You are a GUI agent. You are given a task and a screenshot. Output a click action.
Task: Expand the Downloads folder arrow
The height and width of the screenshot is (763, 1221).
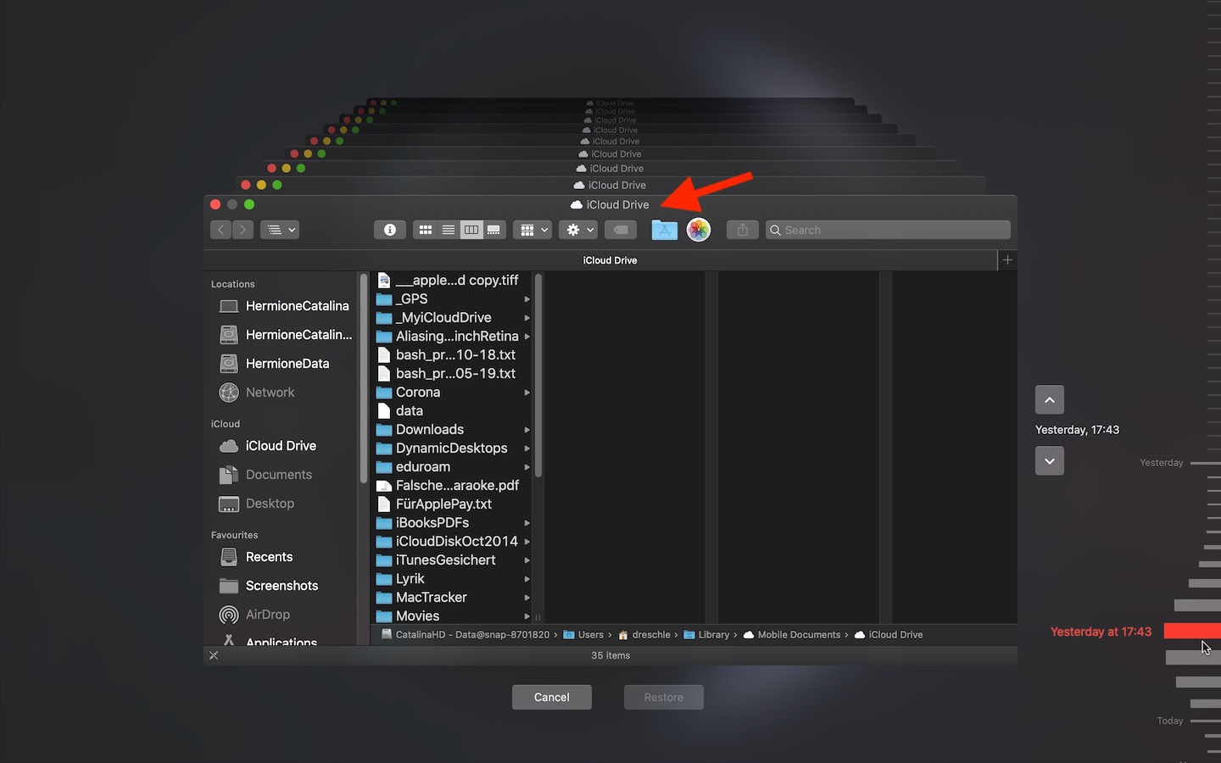(x=527, y=430)
